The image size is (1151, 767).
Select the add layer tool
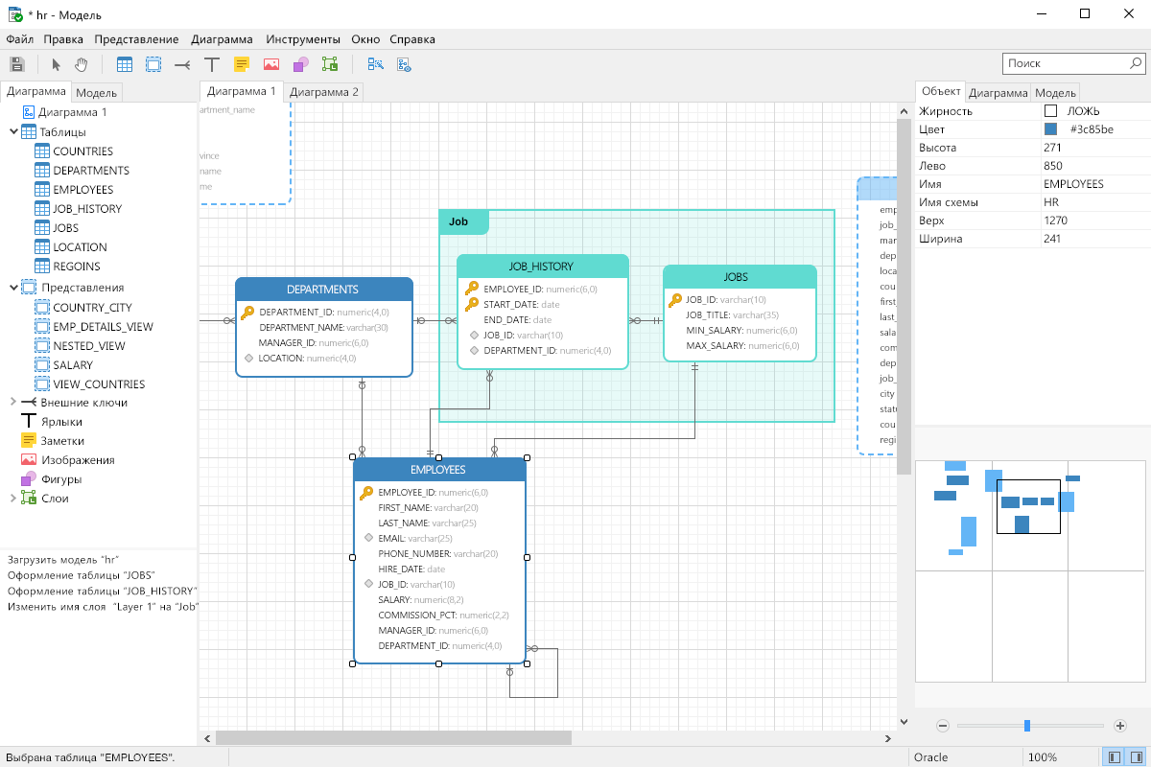[330, 64]
